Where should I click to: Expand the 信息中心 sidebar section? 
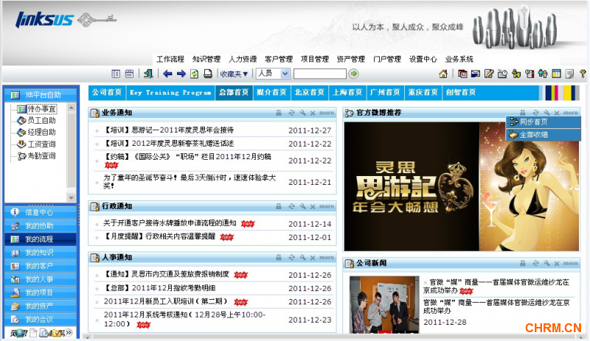point(41,212)
